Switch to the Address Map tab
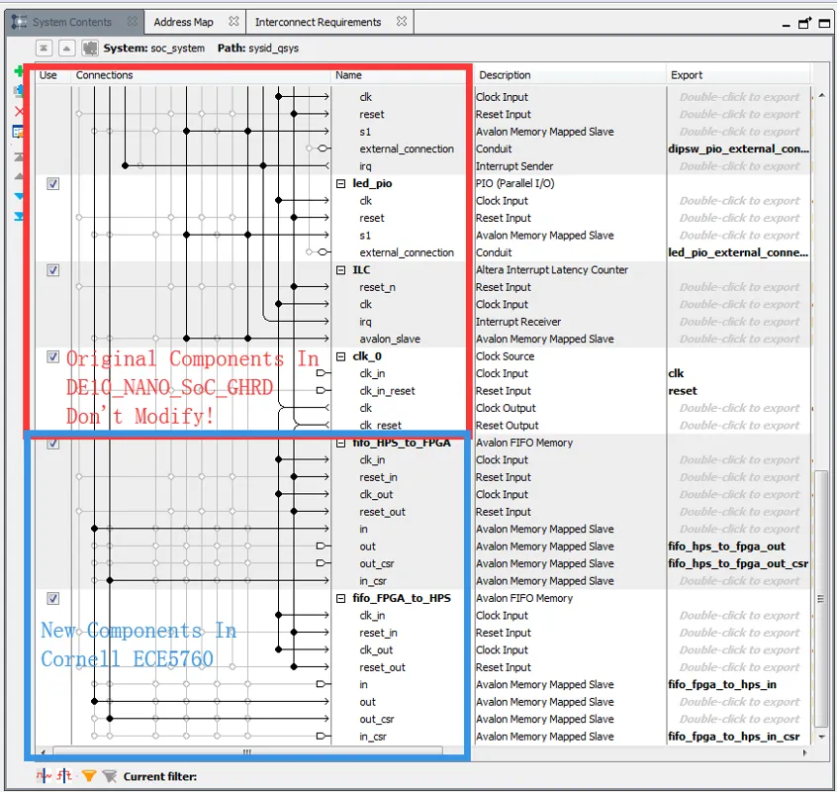 pos(183,22)
